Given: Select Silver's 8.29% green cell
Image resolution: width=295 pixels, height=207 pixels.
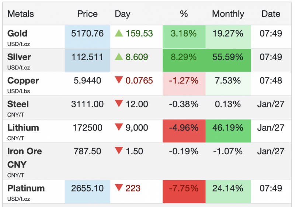Looking at the screenshot, I should coord(184,57).
